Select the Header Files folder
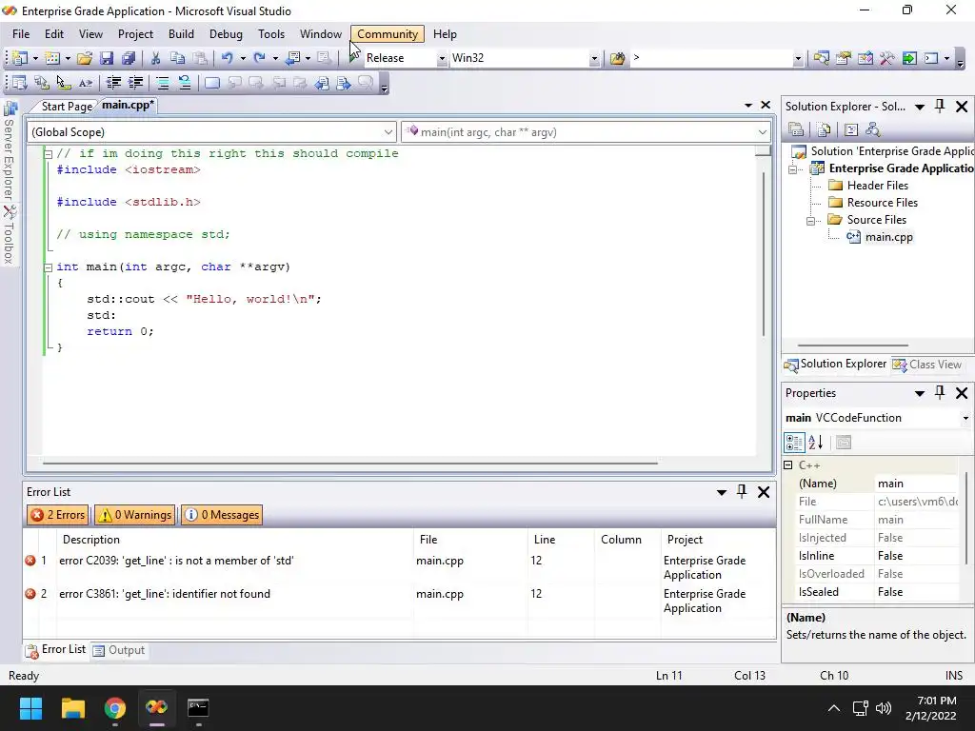Screen dimensions: 975x731 click(x=877, y=186)
